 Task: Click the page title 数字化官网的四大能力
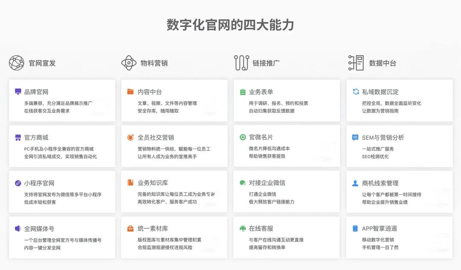[x=230, y=25]
